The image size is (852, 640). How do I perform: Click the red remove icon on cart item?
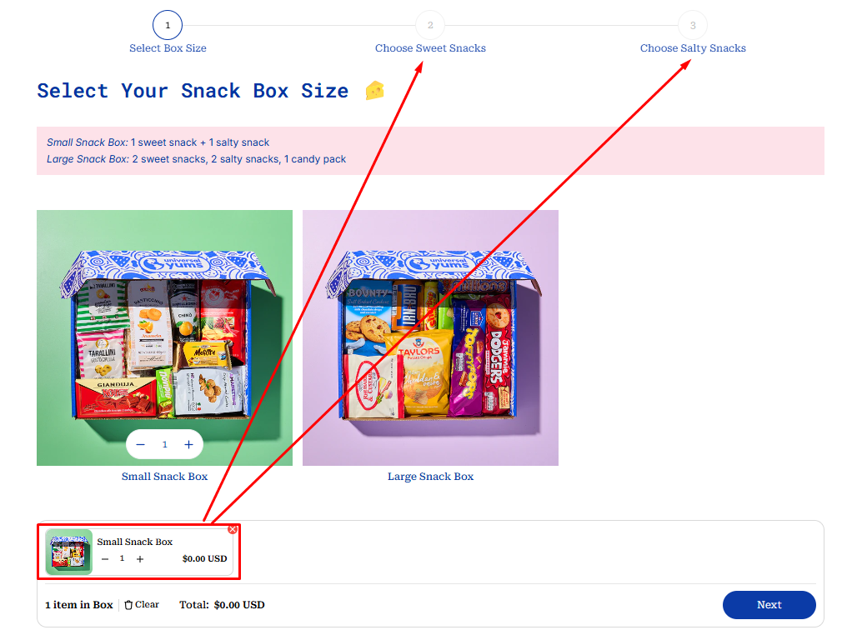click(x=233, y=529)
